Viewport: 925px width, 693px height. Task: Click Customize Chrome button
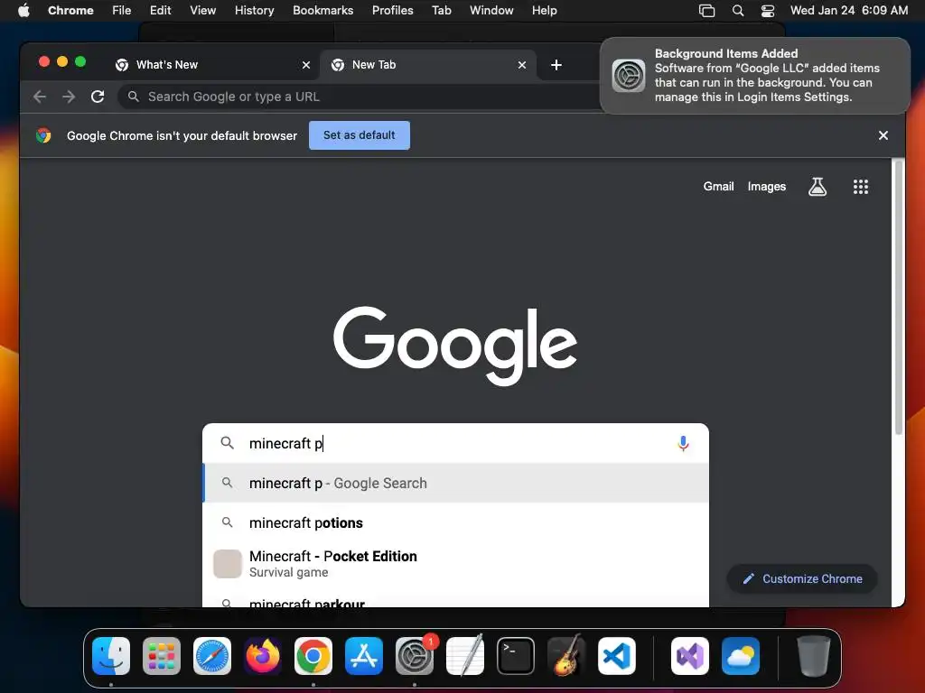tap(802, 578)
